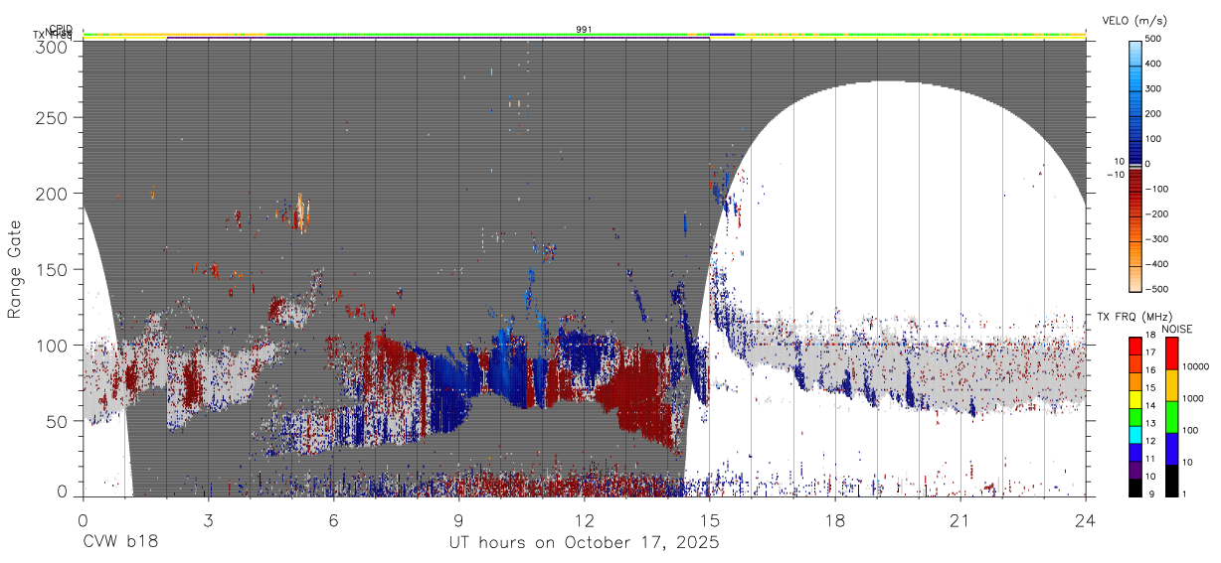Click the 'CPID' label at top left

coord(61,30)
